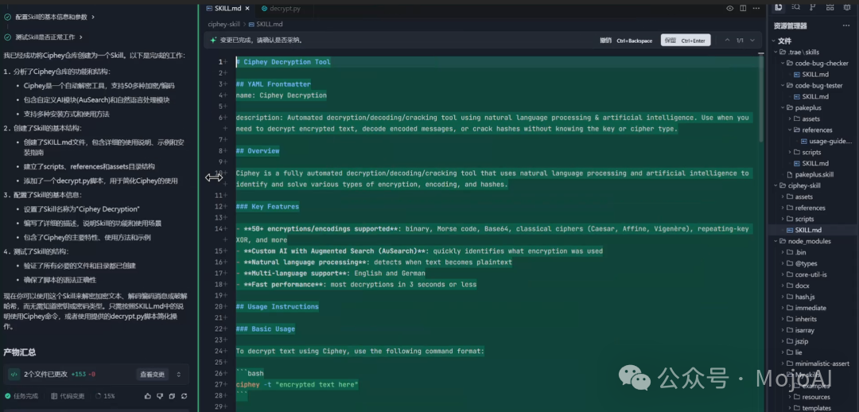Click ciphey-skill in the breadcrumb
The image size is (859, 412).
click(x=224, y=24)
